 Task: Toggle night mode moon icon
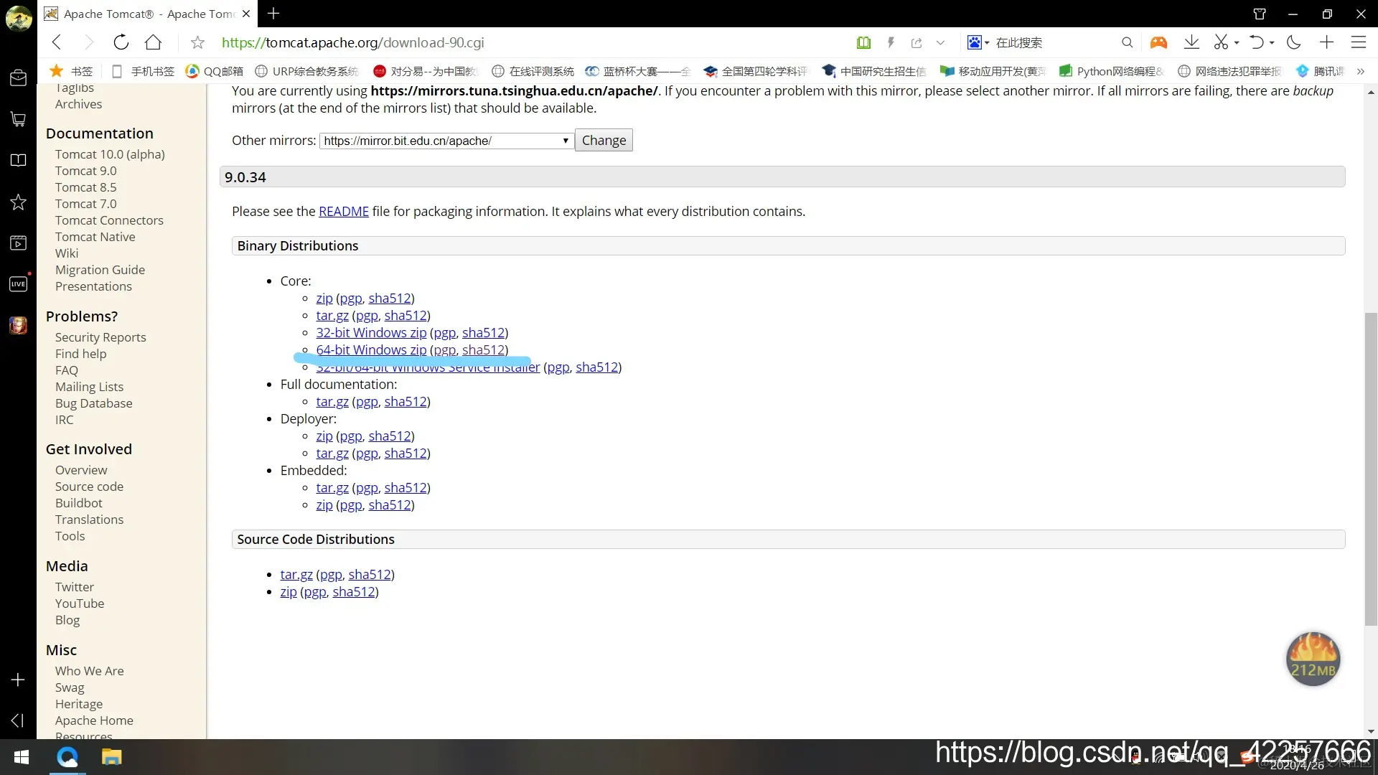point(1294,42)
